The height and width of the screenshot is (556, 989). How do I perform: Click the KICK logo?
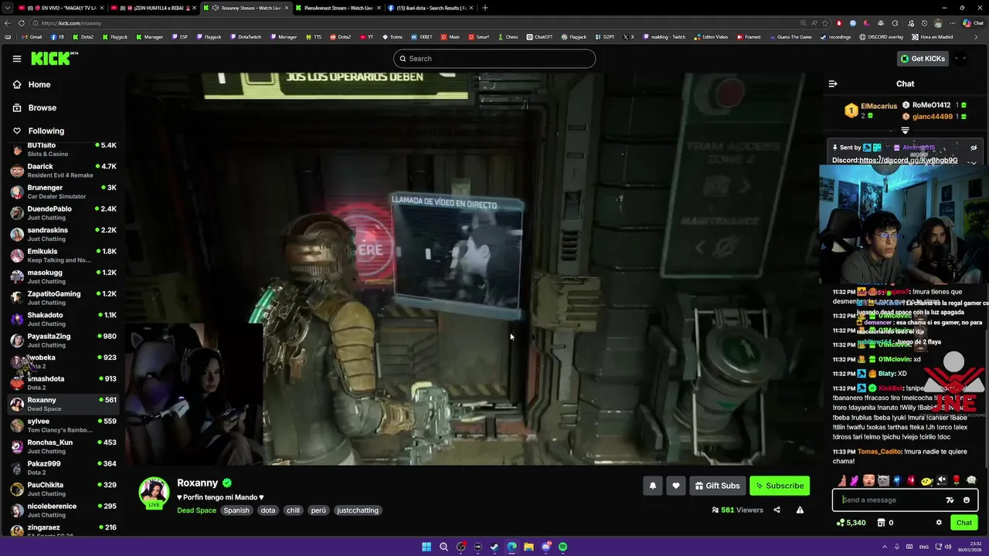pos(54,59)
